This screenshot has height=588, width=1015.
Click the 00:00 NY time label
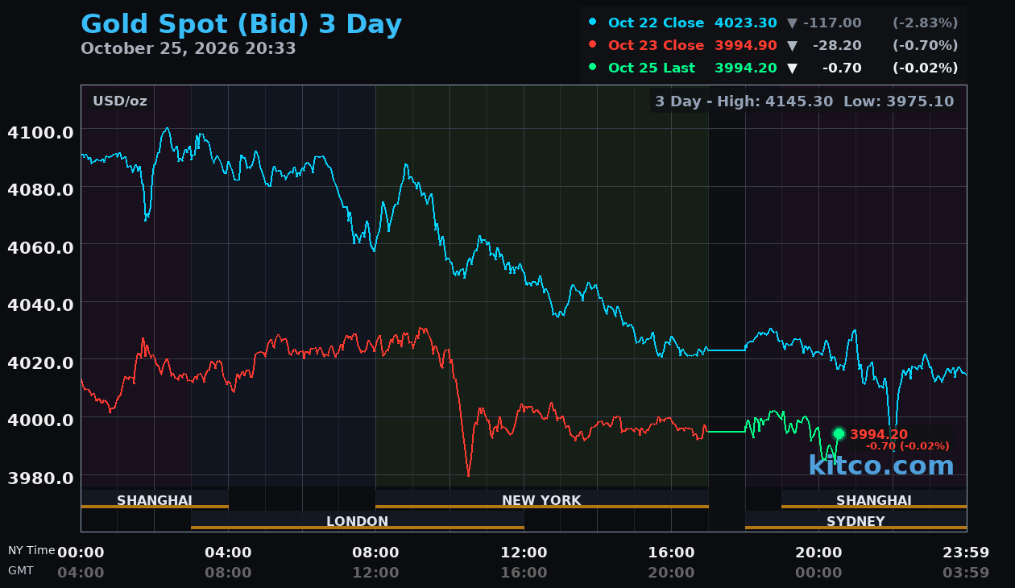[81, 553]
